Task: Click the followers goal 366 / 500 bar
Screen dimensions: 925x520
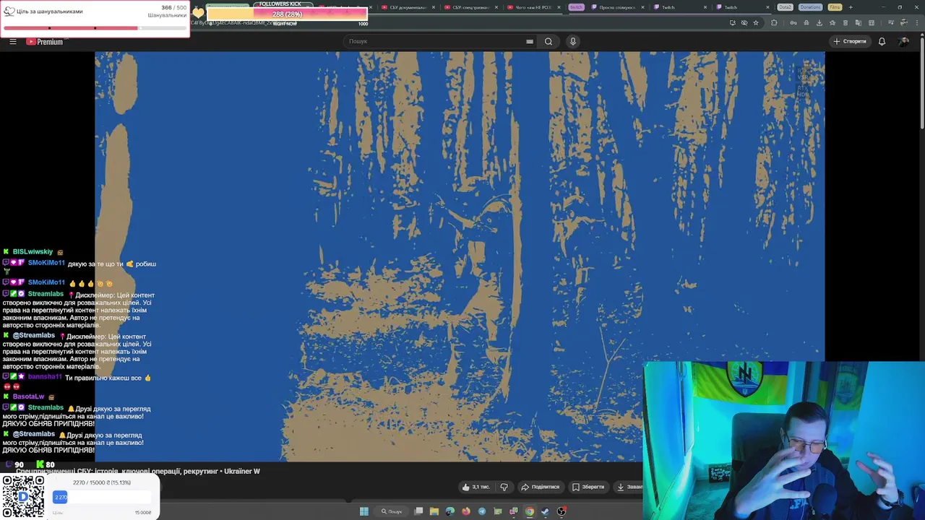Action: tap(95, 28)
